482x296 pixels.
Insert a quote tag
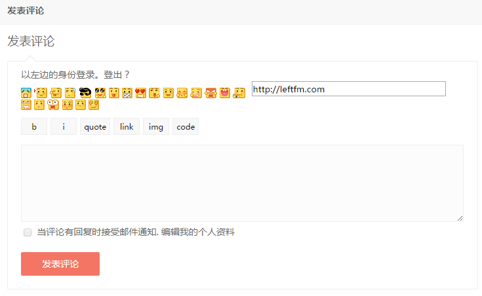tap(95, 126)
